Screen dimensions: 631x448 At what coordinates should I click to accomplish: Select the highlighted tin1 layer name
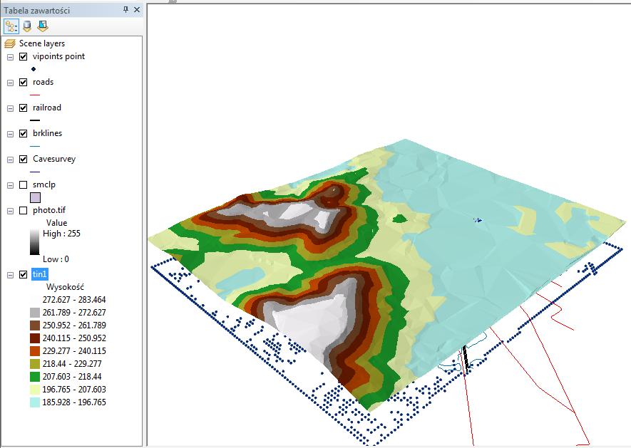click(x=40, y=274)
